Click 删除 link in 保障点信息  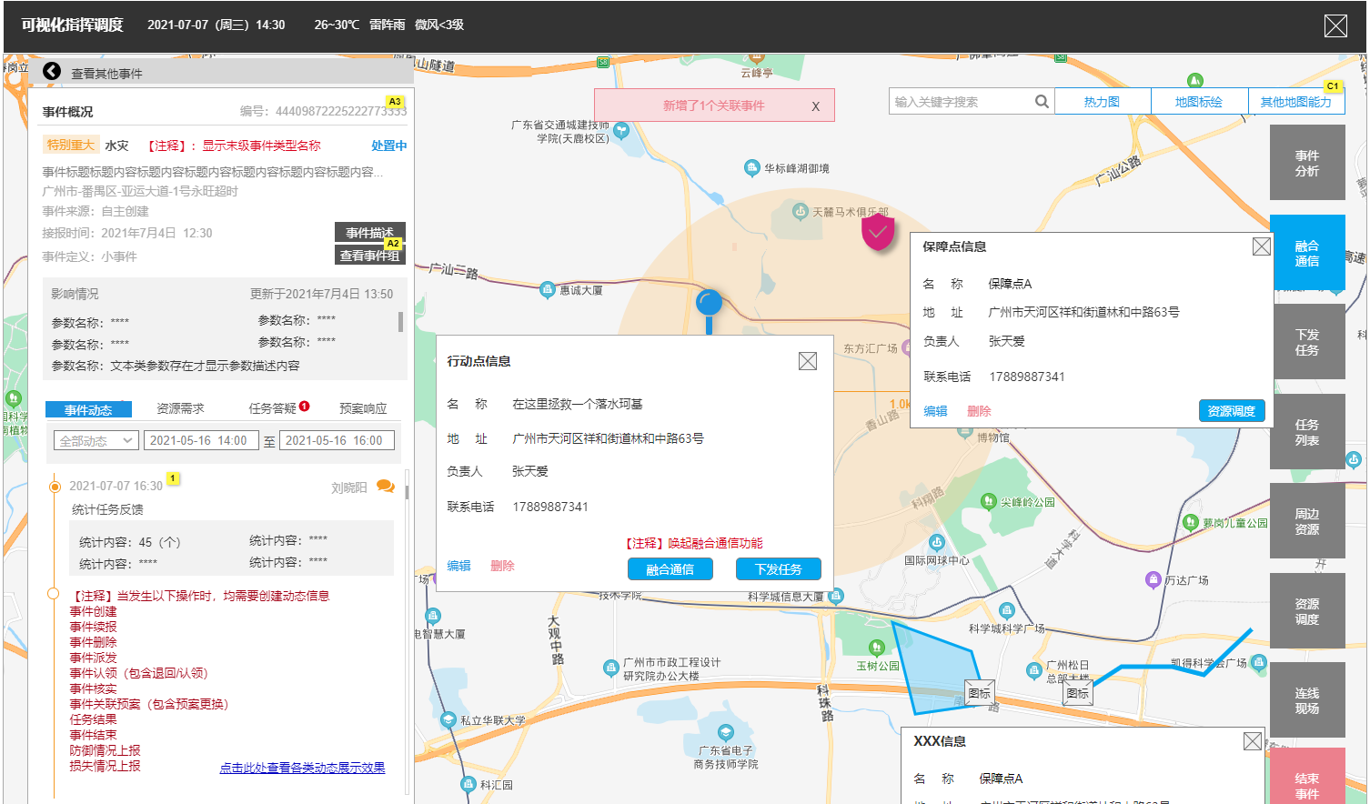point(980,411)
